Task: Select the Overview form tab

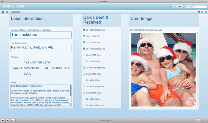Action: [16, 12]
